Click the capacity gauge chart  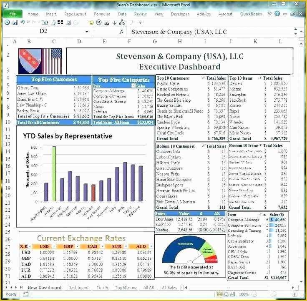coord(190,250)
